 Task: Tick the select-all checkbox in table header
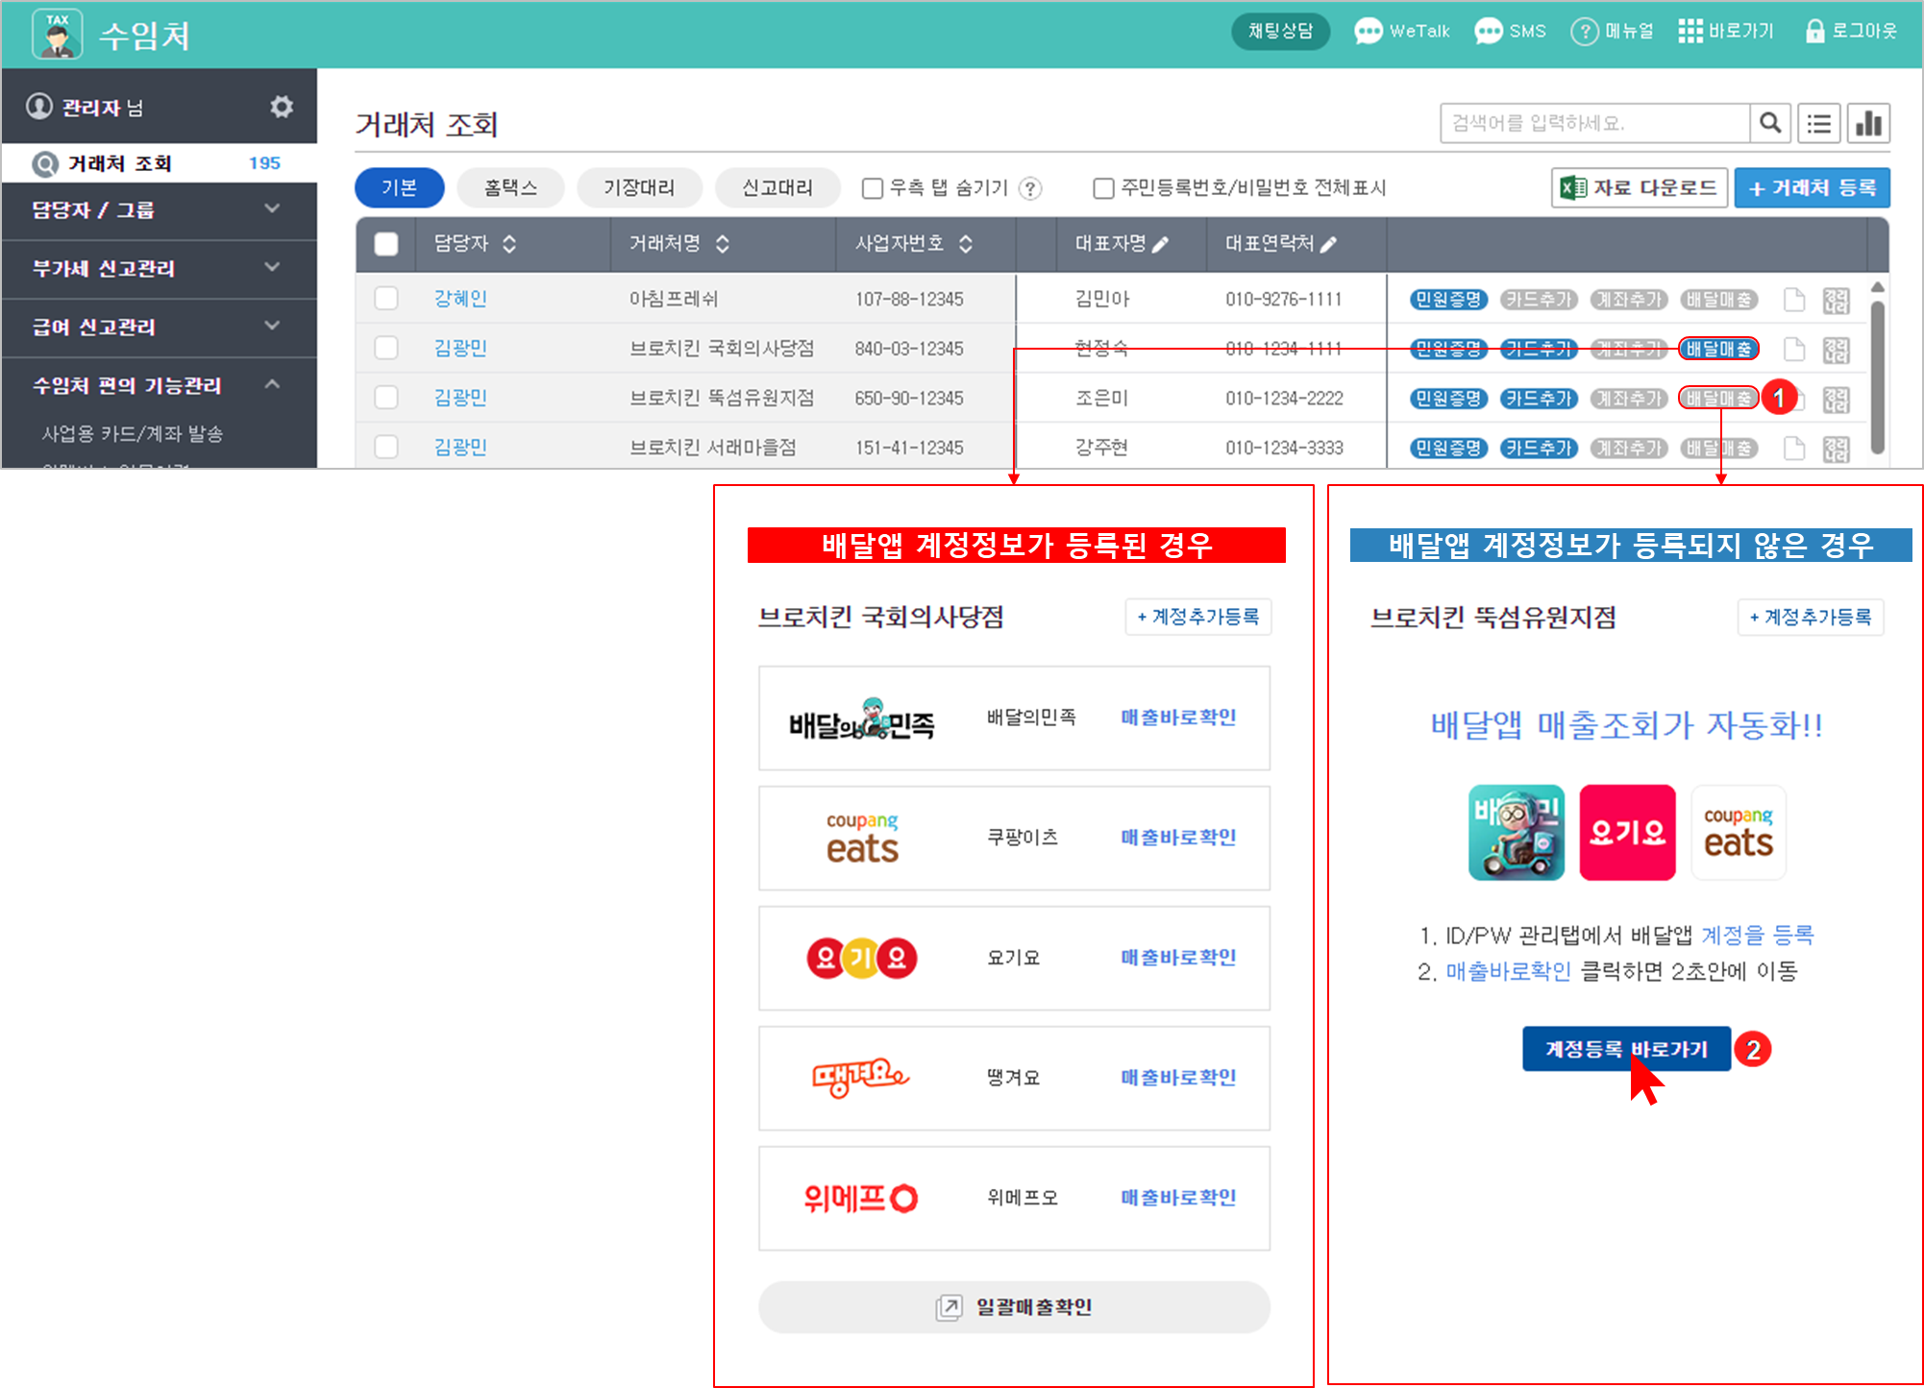(x=386, y=244)
